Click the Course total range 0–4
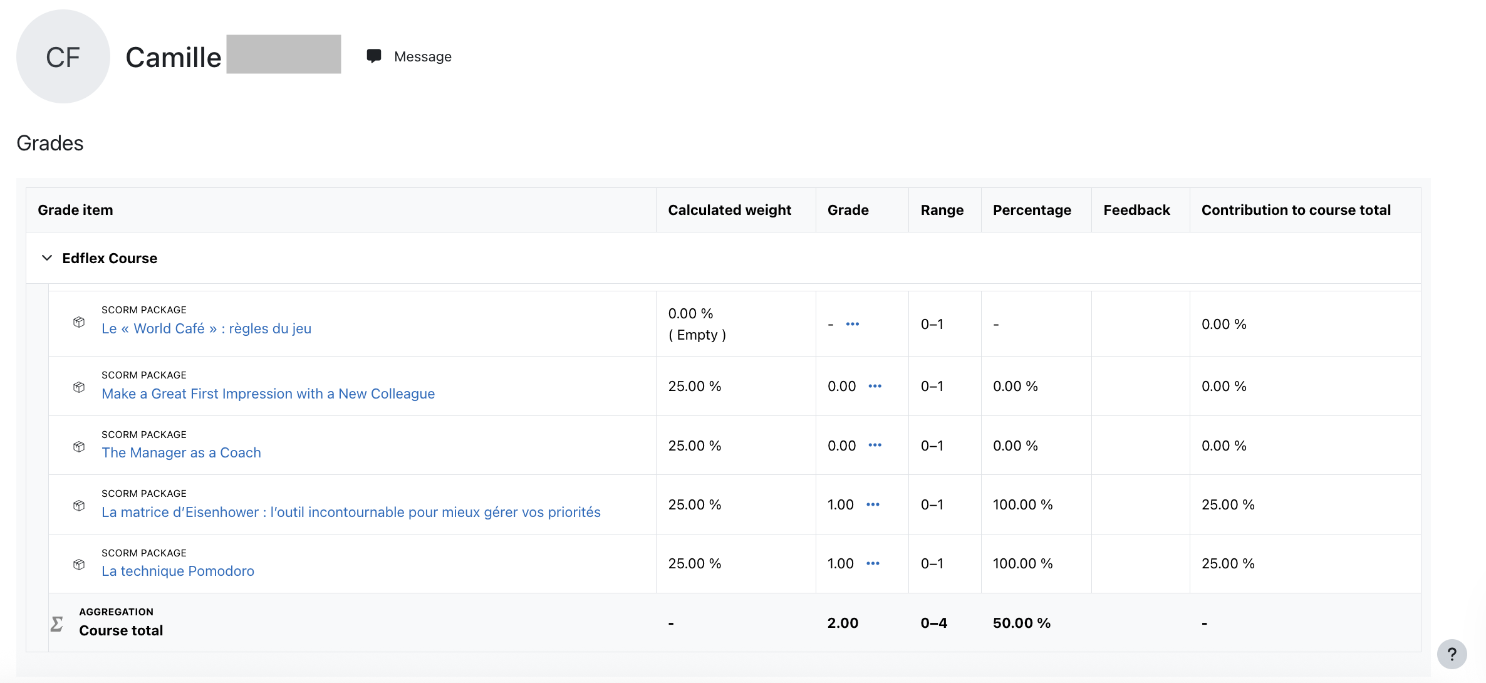The image size is (1486, 683). coord(933,623)
